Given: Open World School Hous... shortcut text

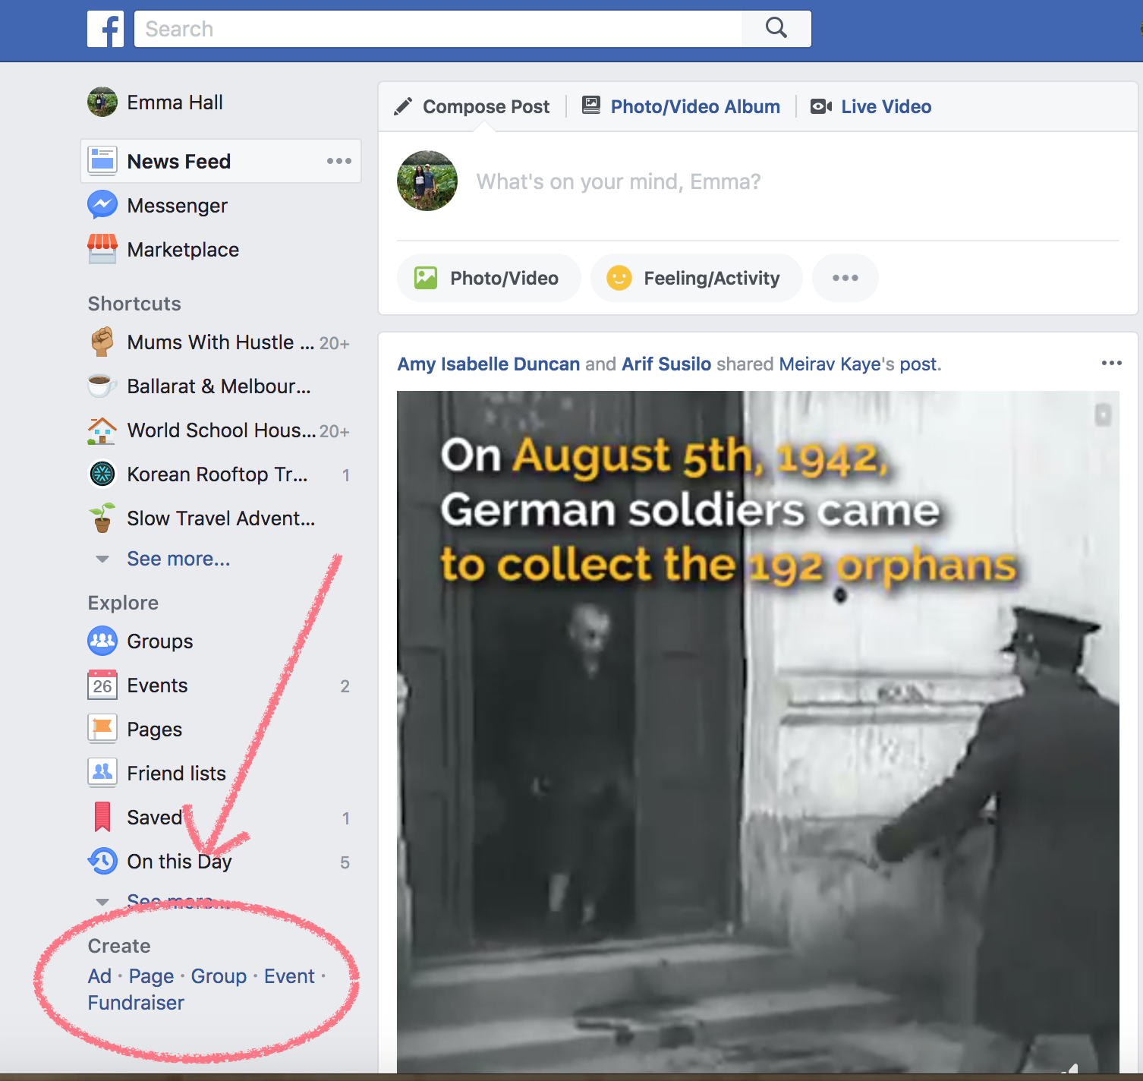Looking at the screenshot, I should pos(221,430).
